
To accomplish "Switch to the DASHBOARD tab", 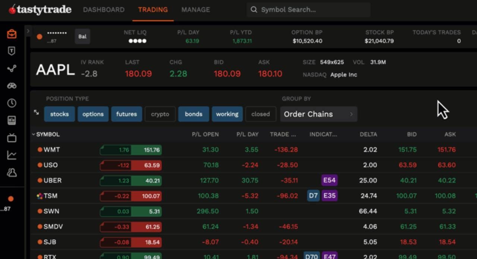I will pyautogui.click(x=104, y=10).
